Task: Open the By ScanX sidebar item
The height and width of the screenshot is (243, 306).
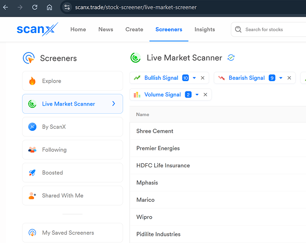Action: (x=73, y=127)
